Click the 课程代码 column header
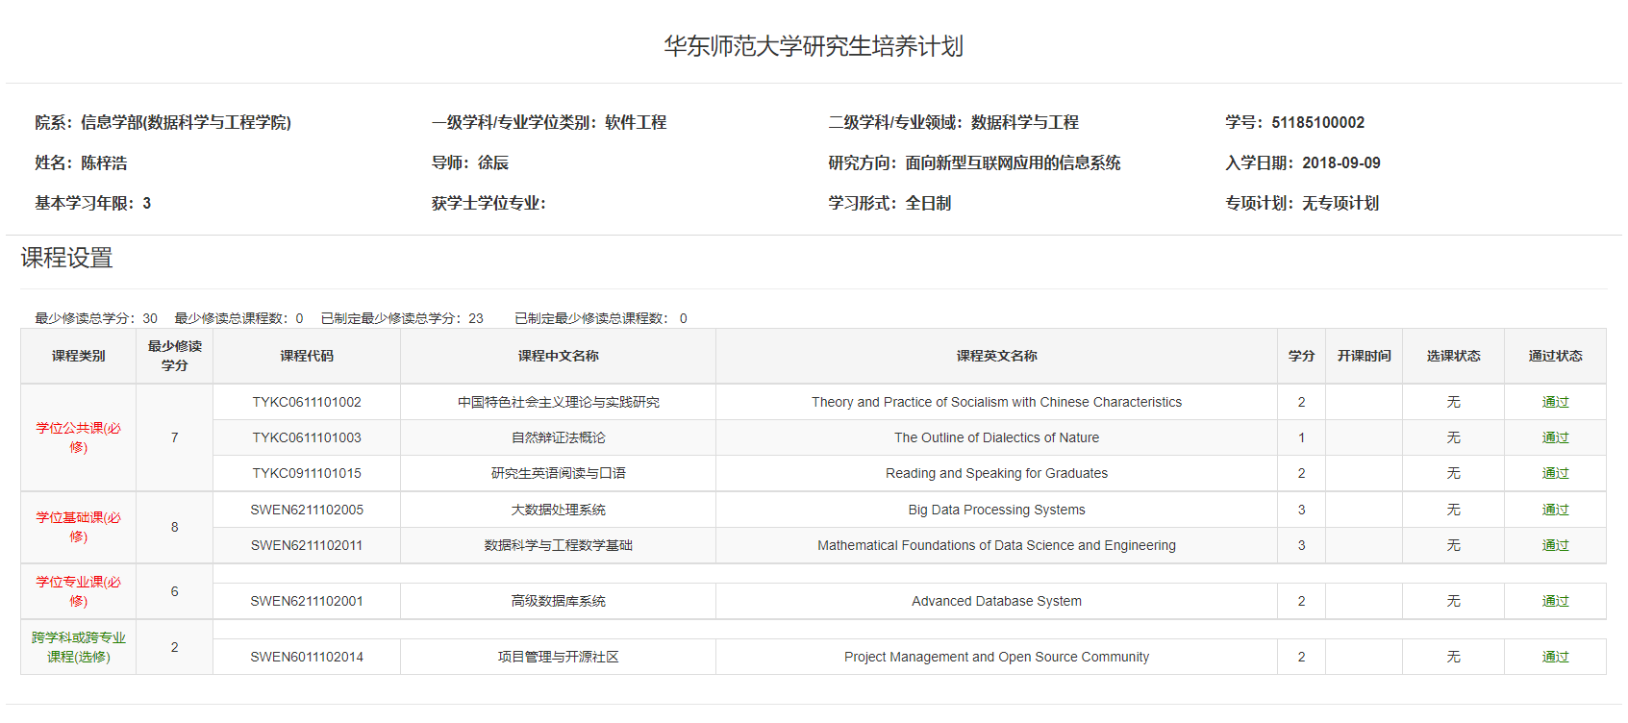 (x=307, y=356)
